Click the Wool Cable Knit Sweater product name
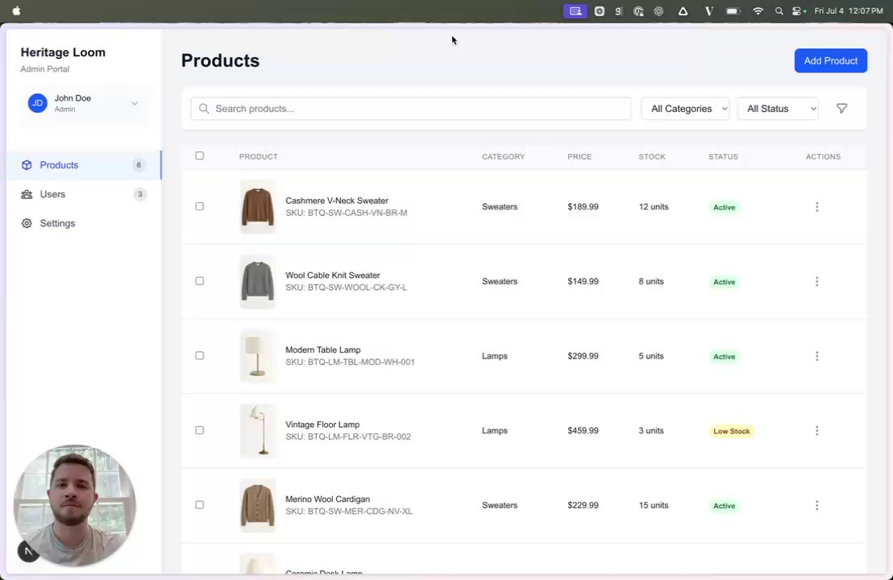Image resolution: width=893 pixels, height=580 pixels. (333, 275)
